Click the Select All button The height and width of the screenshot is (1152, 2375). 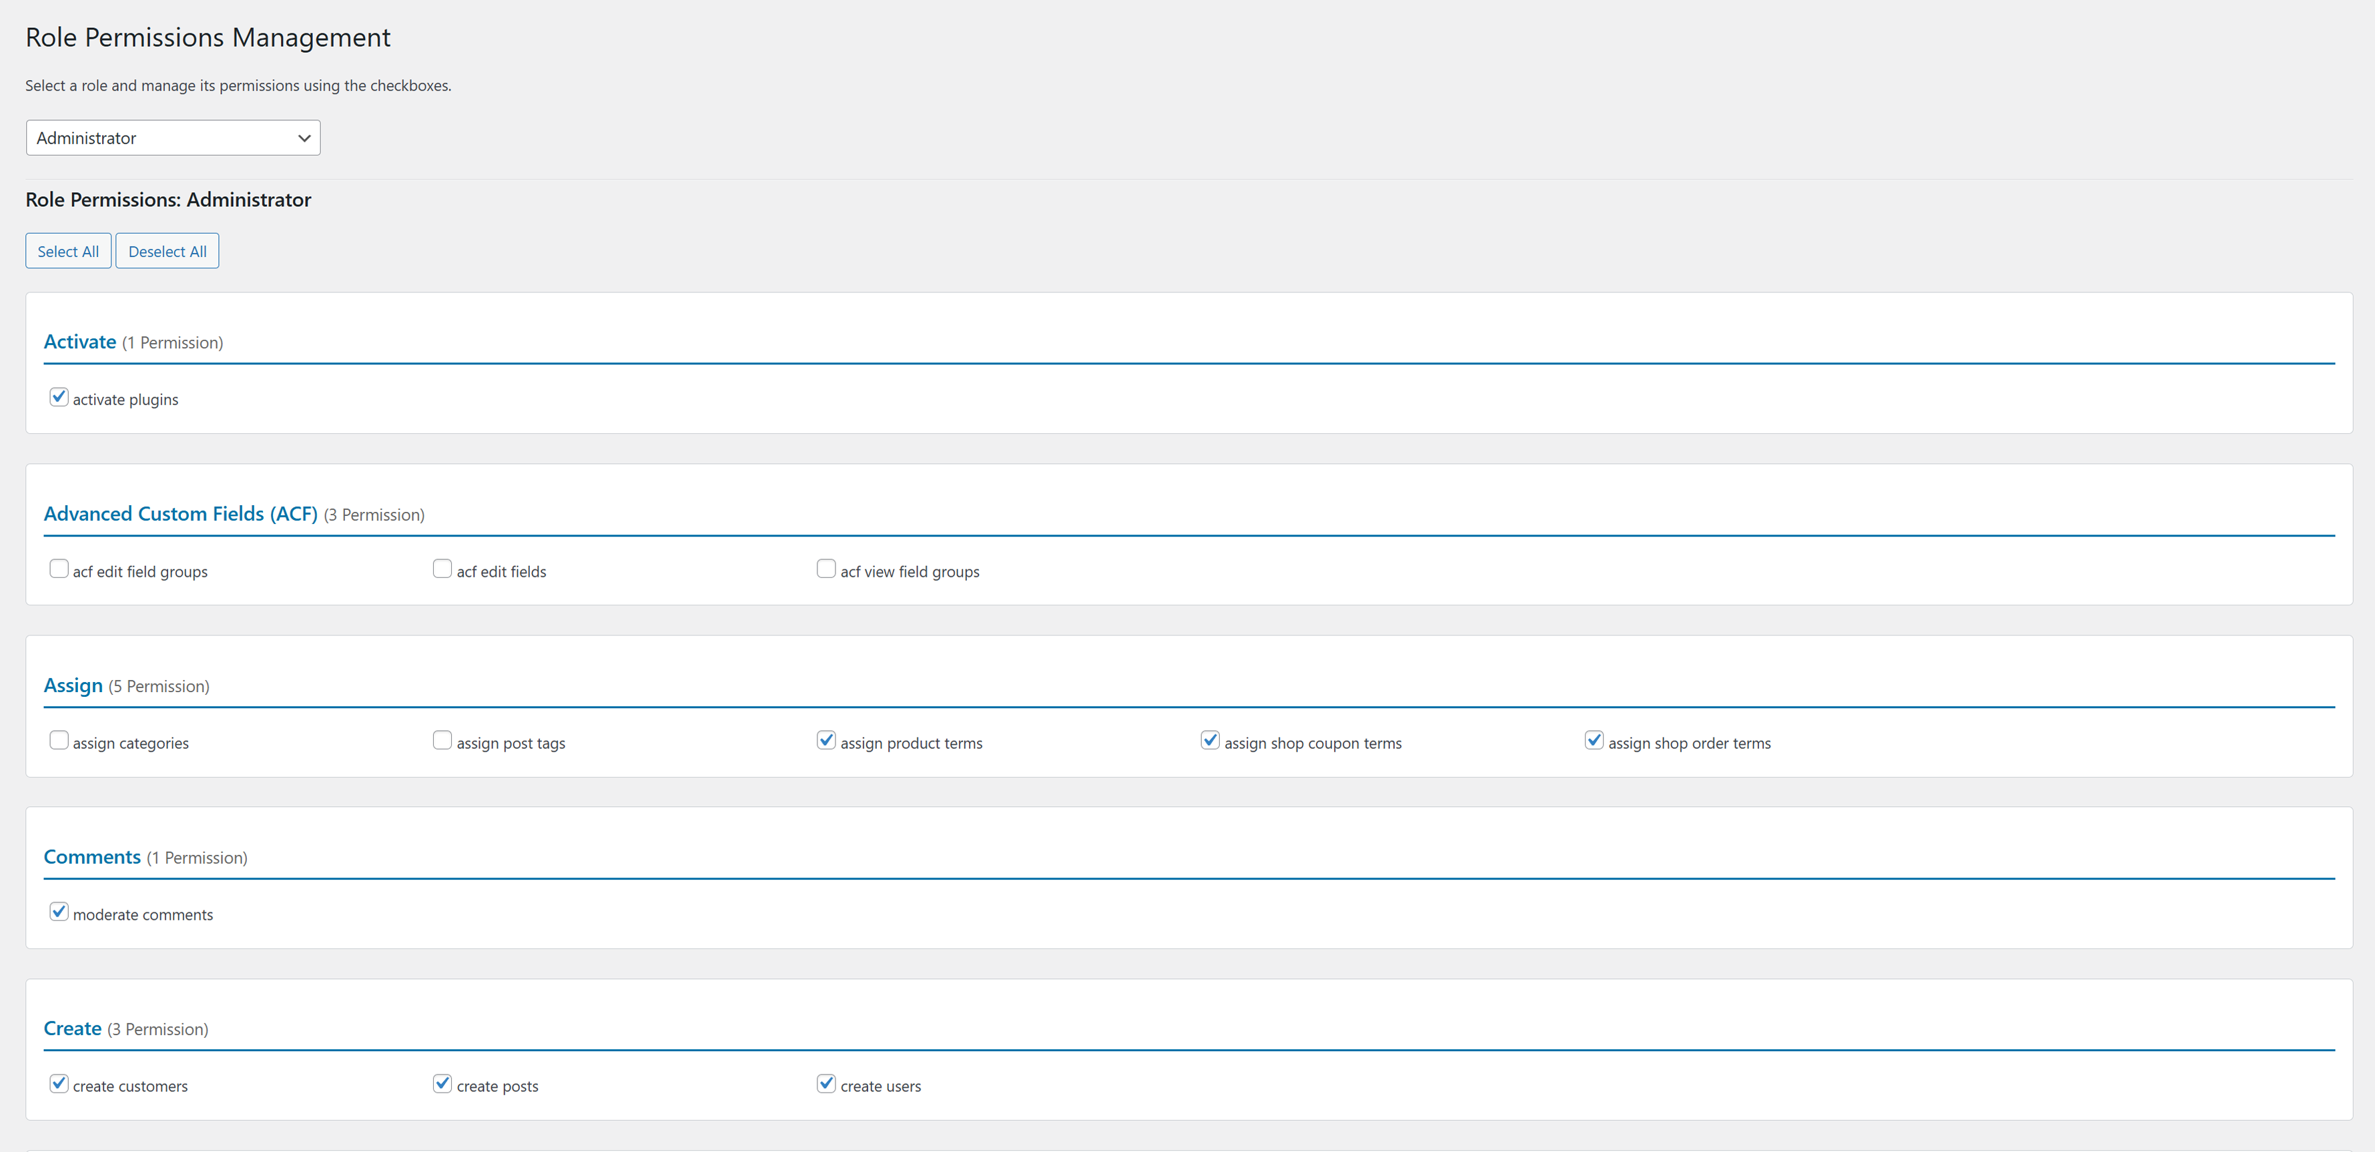click(x=67, y=250)
